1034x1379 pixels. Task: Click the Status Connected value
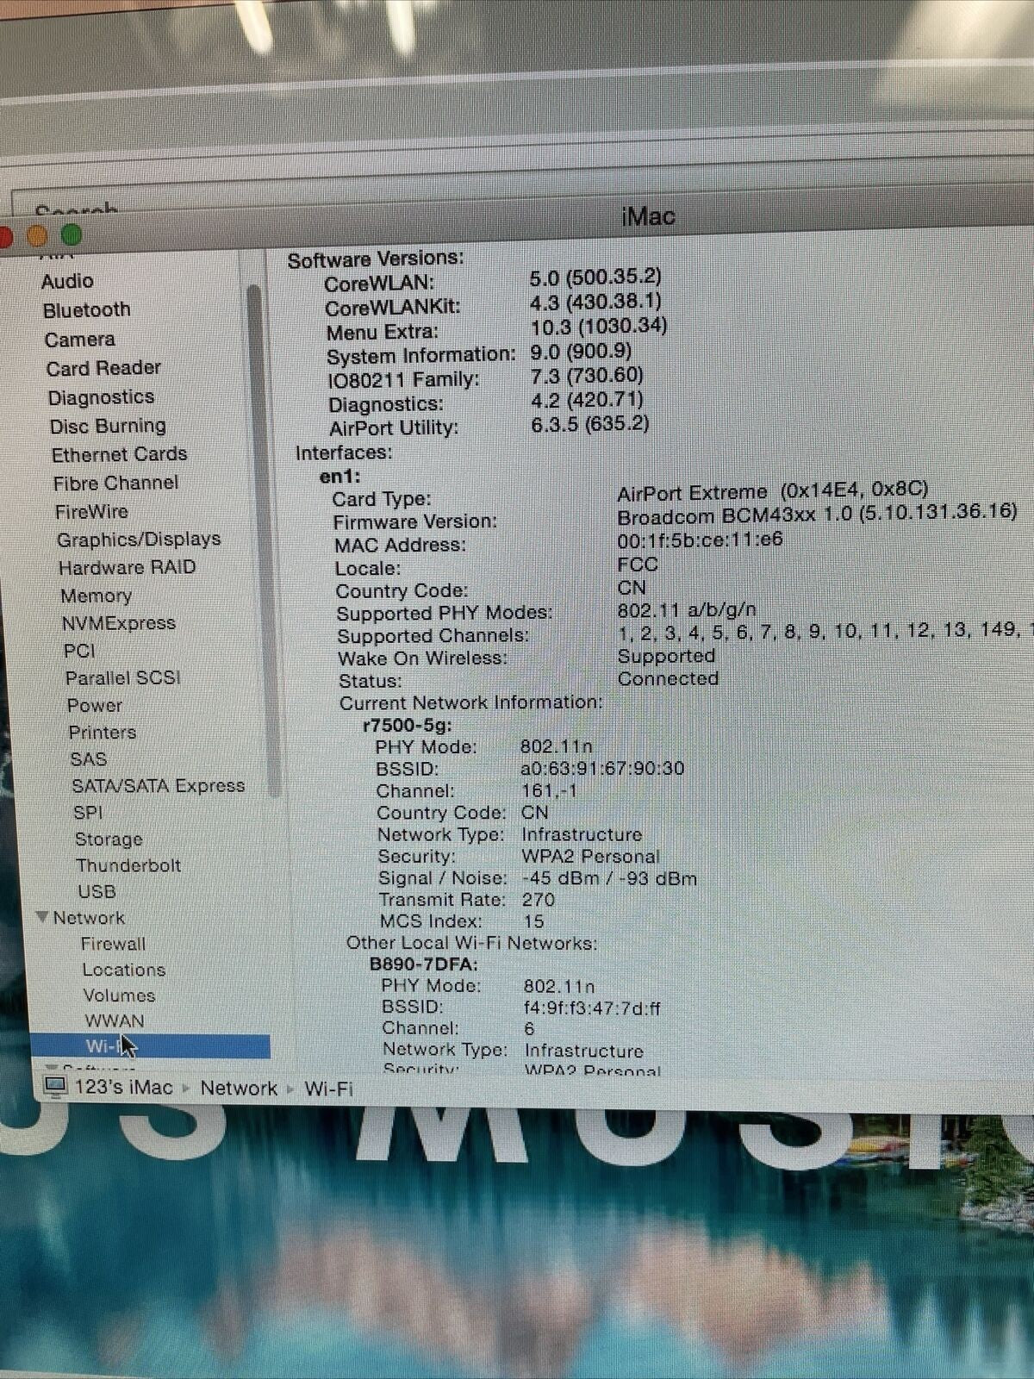pyautogui.click(x=668, y=678)
